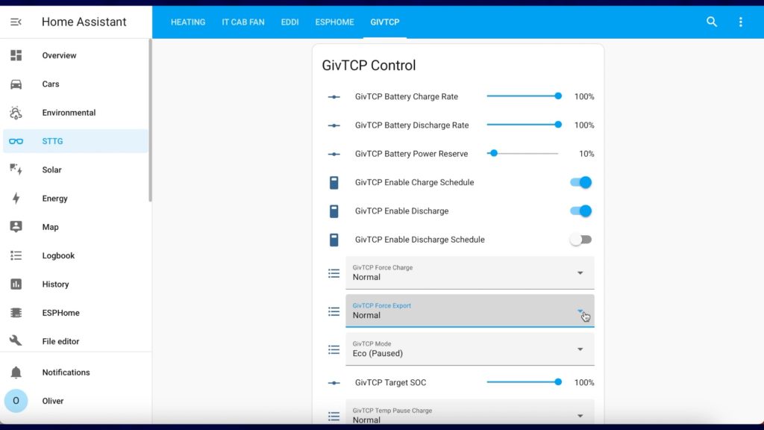Click the History chart icon
The image size is (764, 430).
[x=16, y=284]
